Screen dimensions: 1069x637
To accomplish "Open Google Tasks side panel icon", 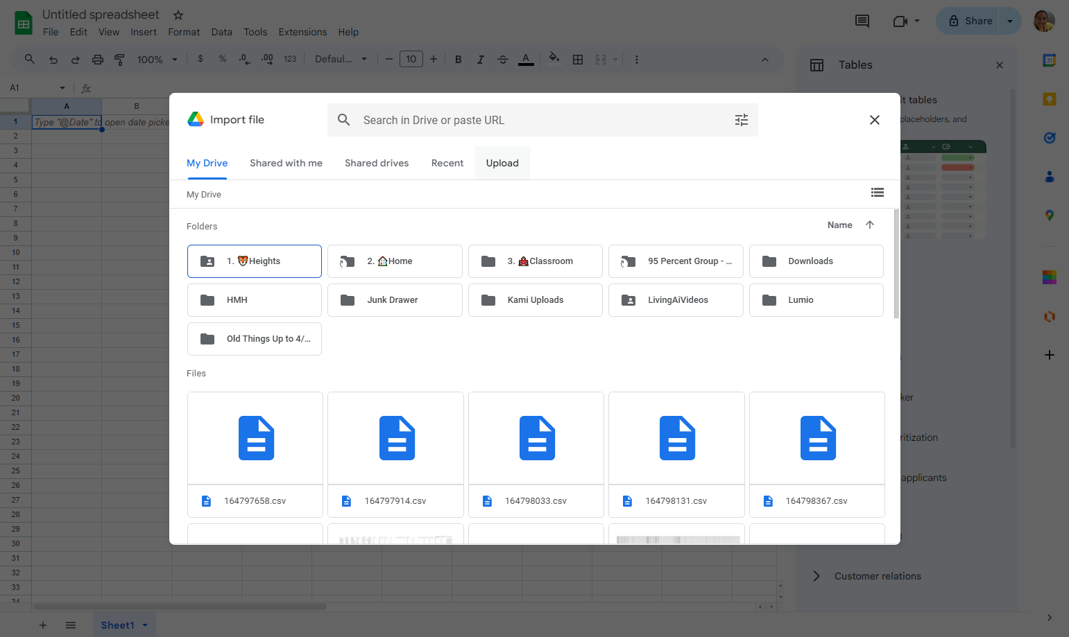I will click(x=1050, y=138).
